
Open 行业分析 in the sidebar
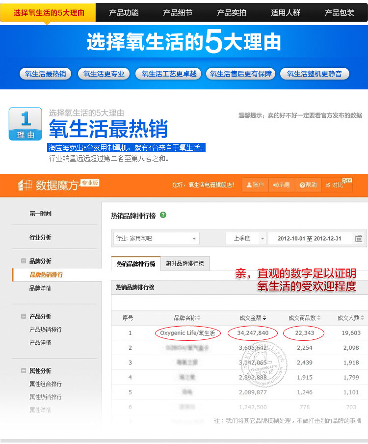pos(40,237)
